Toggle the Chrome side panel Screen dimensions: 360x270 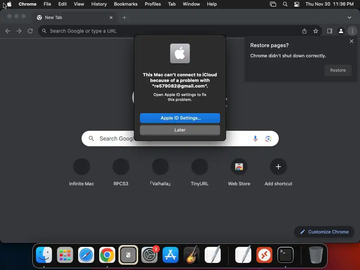[x=330, y=31]
